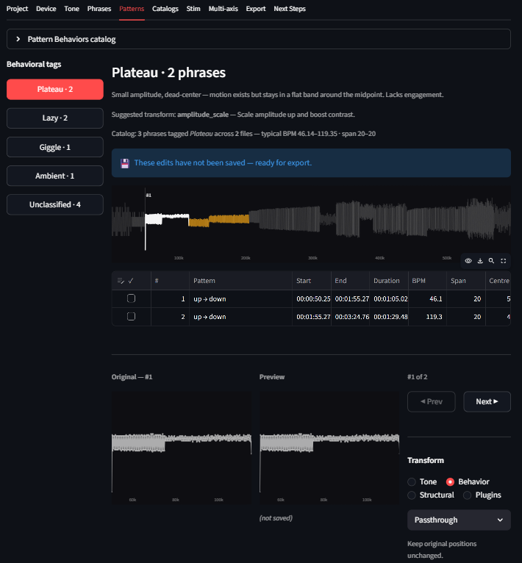Open the Export tab
The width and height of the screenshot is (522, 563).
(256, 9)
